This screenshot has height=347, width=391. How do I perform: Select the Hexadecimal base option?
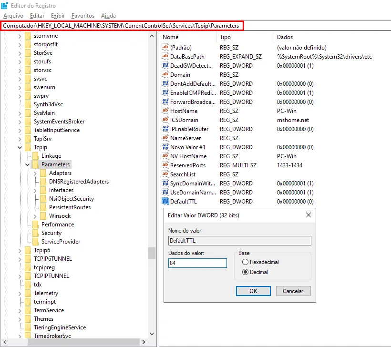pyautogui.click(x=260, y=262)
